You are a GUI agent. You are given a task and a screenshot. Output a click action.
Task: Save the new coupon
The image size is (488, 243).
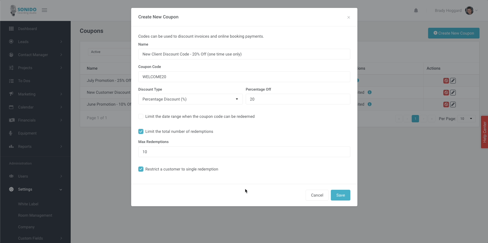pyautogui.click(x=340, y=195)
